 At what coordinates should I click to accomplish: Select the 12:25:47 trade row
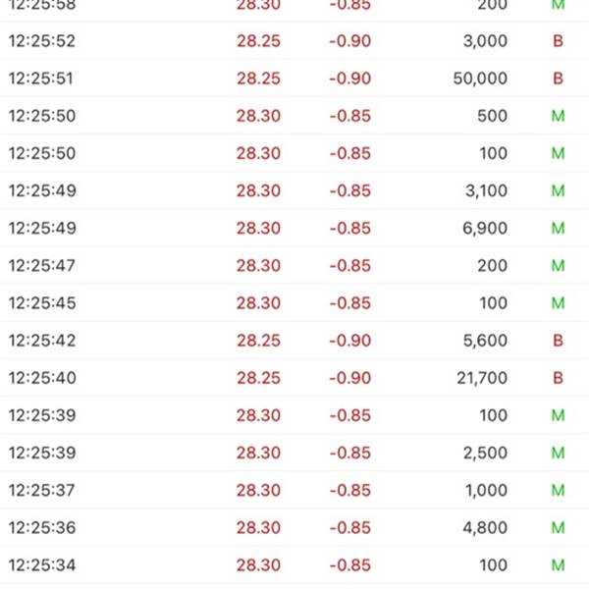coord(294,266)
